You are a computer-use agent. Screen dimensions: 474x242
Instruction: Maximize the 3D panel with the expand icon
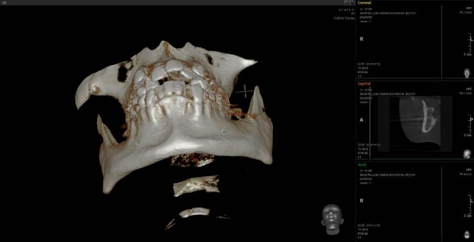pyautogui.click(x=352, y=2)
